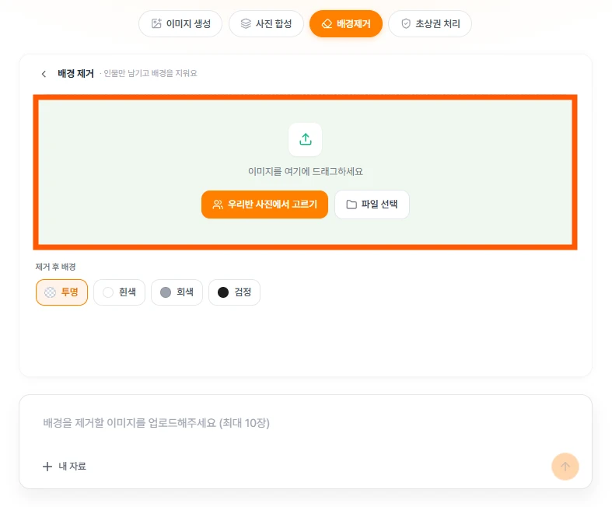Click the folder icon in 파일 선택
The width and height of the screenshot is (612, 507).
click(351, 205)
